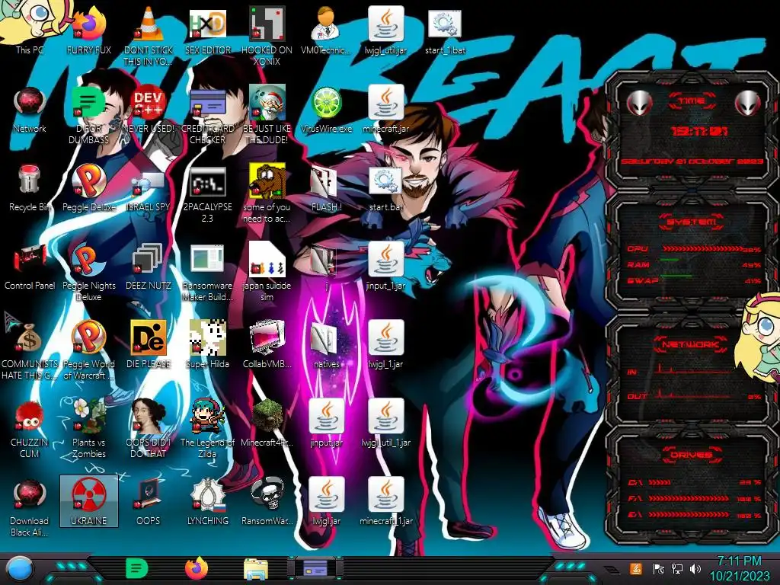Switch to the credit card taskbar window
Screen dimensions: 780x585
point(315,568)
